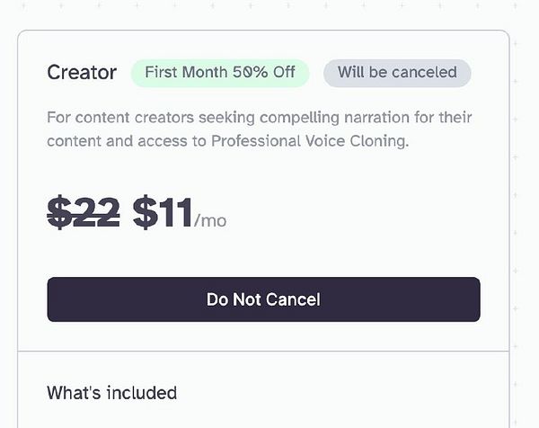Click the word canceled in gray badge
This screenshot has width=539, height=428.
click(426, 73)
